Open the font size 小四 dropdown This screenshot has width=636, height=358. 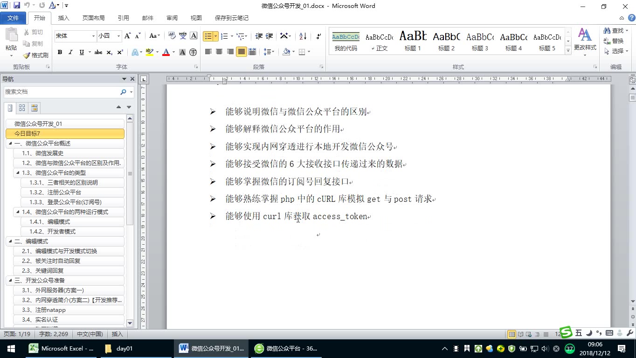(x=118, y=36)
